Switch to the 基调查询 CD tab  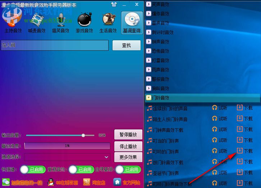click(x=132, y=23)
